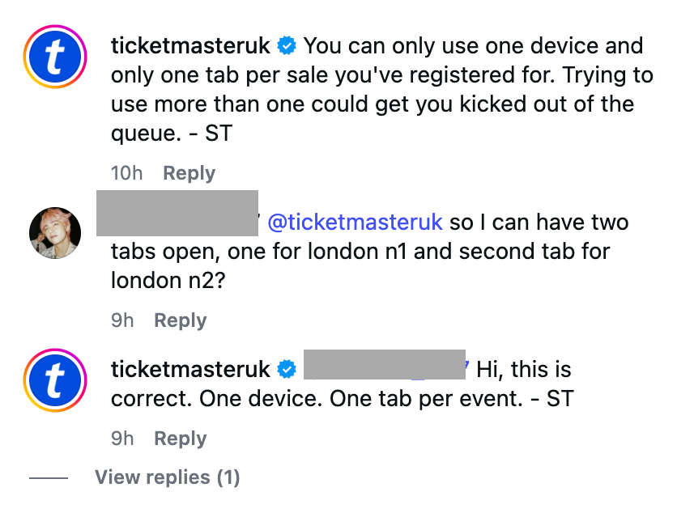Screen dimensions: 677x513
Task: Click verified badge on the 'one tab per sale' comment
Action: click(x=287, y=45)
